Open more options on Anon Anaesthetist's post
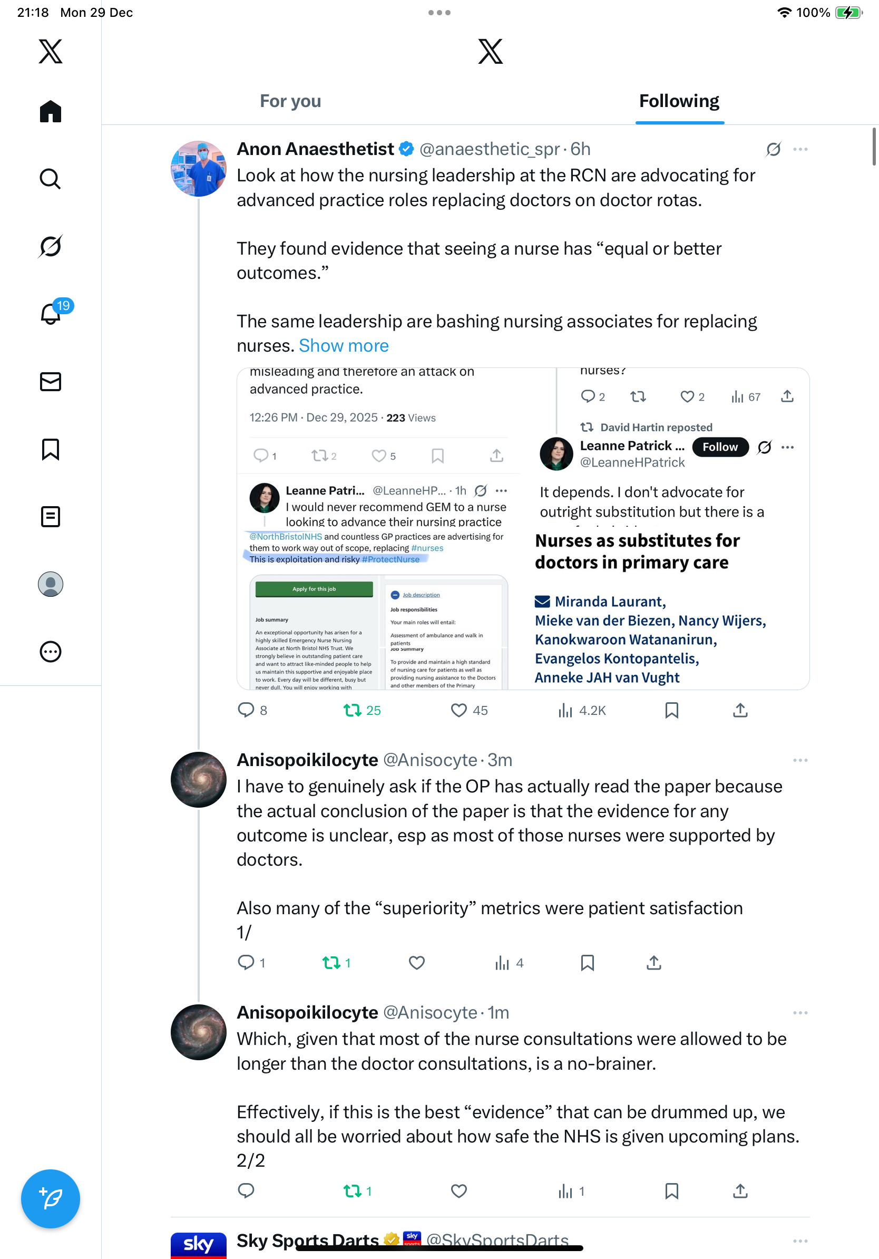Image resolution: width=879 pixels, height=1259 pixels. click(x=800, y=149)
